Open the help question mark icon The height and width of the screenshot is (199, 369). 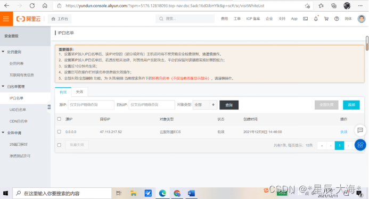click(337, 19)
